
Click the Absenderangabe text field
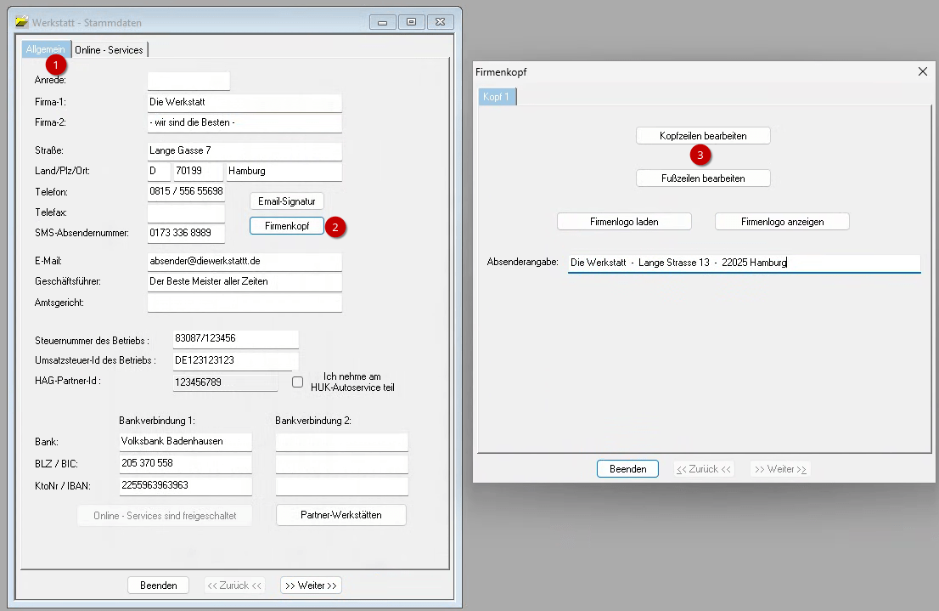point(743,263)
